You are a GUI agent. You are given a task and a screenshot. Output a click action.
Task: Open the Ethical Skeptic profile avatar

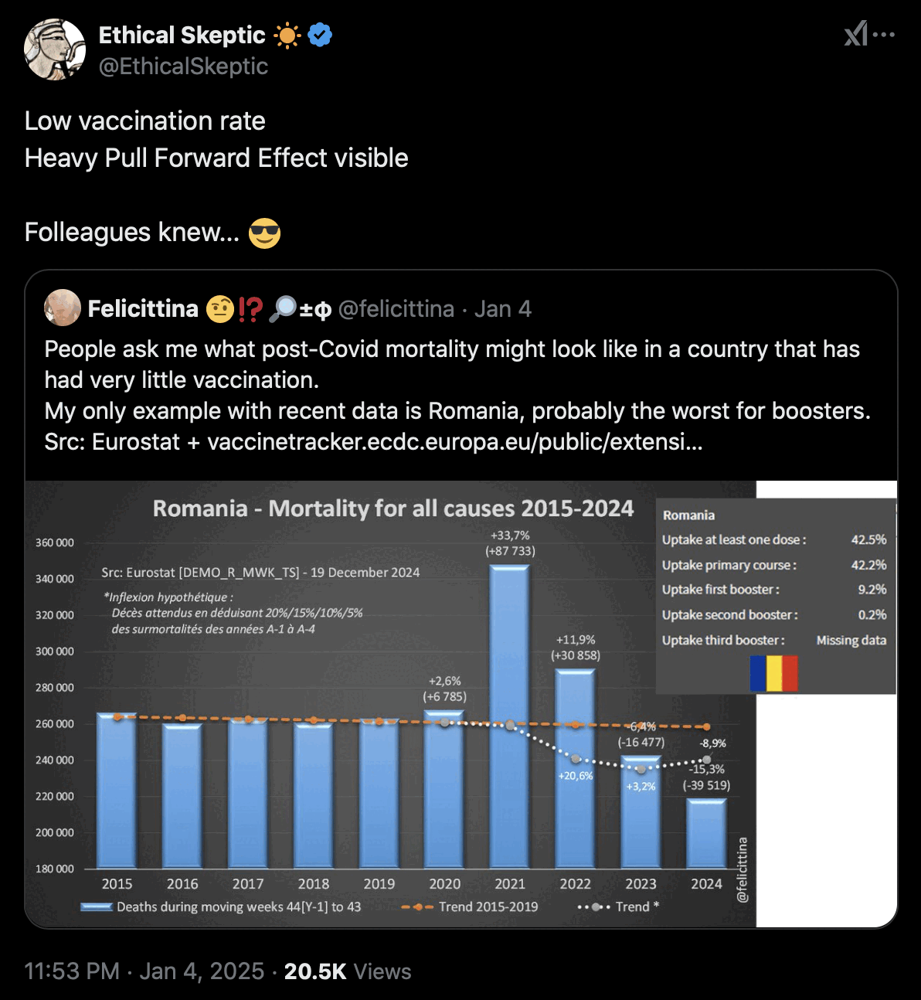(x=55, y=50)
